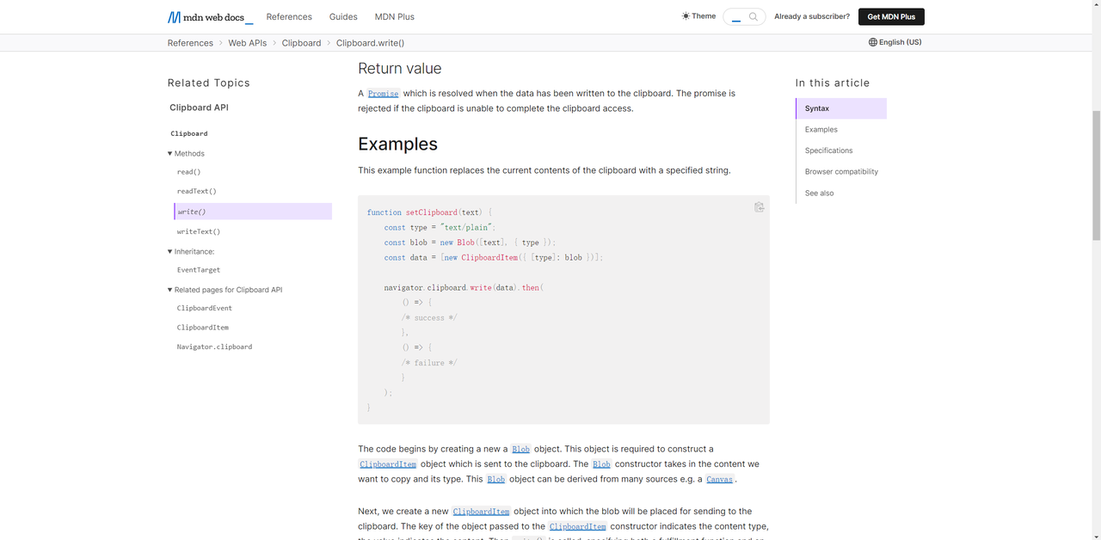
Task: Open the Canvas link
Action: point(719,479)
